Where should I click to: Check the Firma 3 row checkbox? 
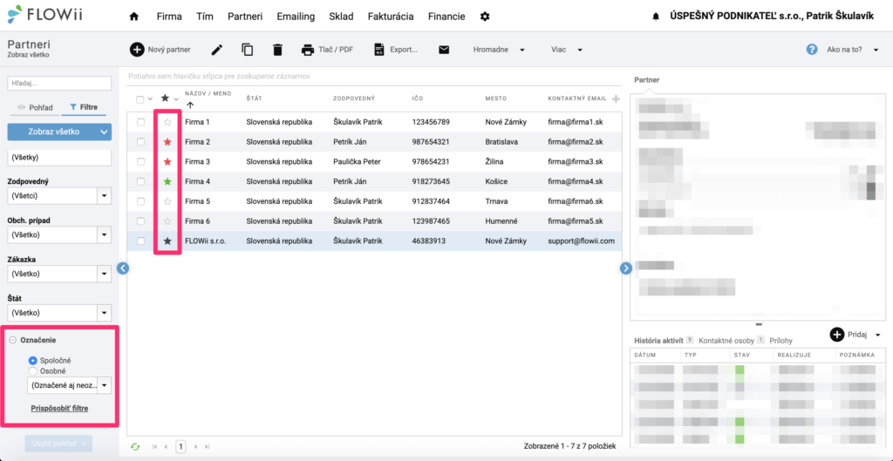pos(140,161)
